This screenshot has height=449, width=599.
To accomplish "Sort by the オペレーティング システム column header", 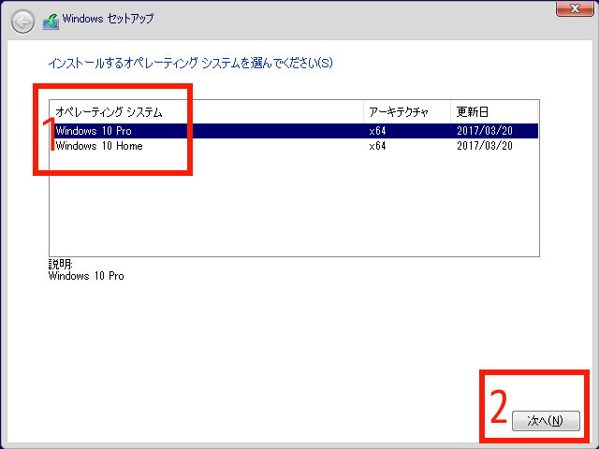I will [x=109, y=112].
